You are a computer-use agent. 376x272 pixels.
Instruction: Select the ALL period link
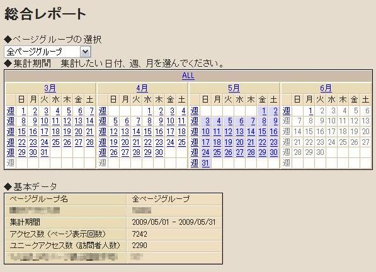(188, 76)
